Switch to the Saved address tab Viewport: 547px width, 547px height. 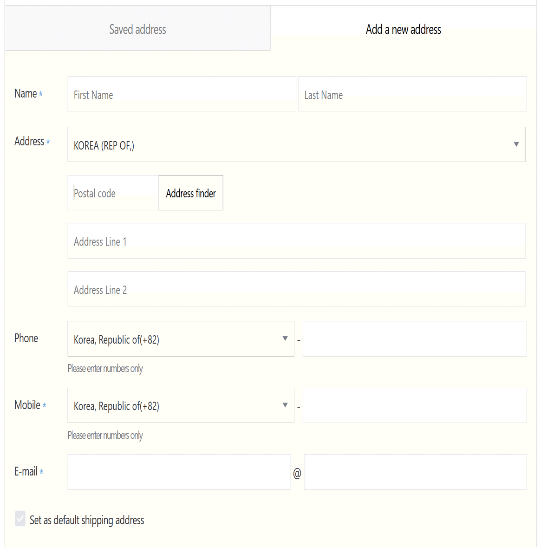pos(137,29)
